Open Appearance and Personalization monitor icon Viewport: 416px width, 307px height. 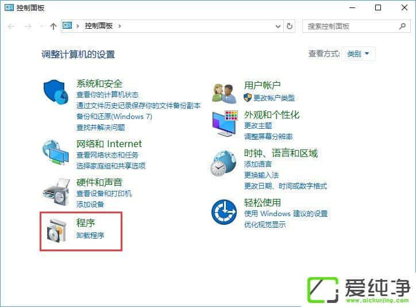[x=224, y=123]
